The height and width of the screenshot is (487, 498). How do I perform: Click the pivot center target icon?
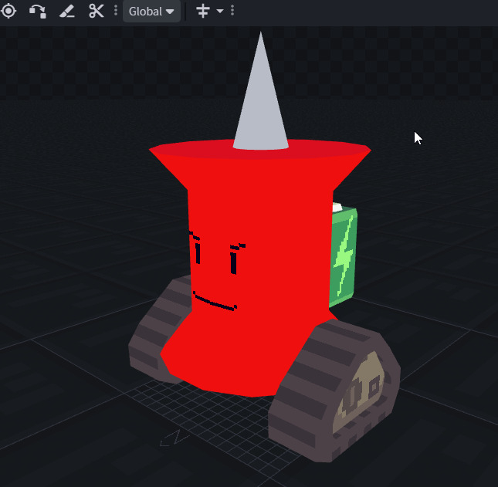pyautogui.click(x=8, y=12)
